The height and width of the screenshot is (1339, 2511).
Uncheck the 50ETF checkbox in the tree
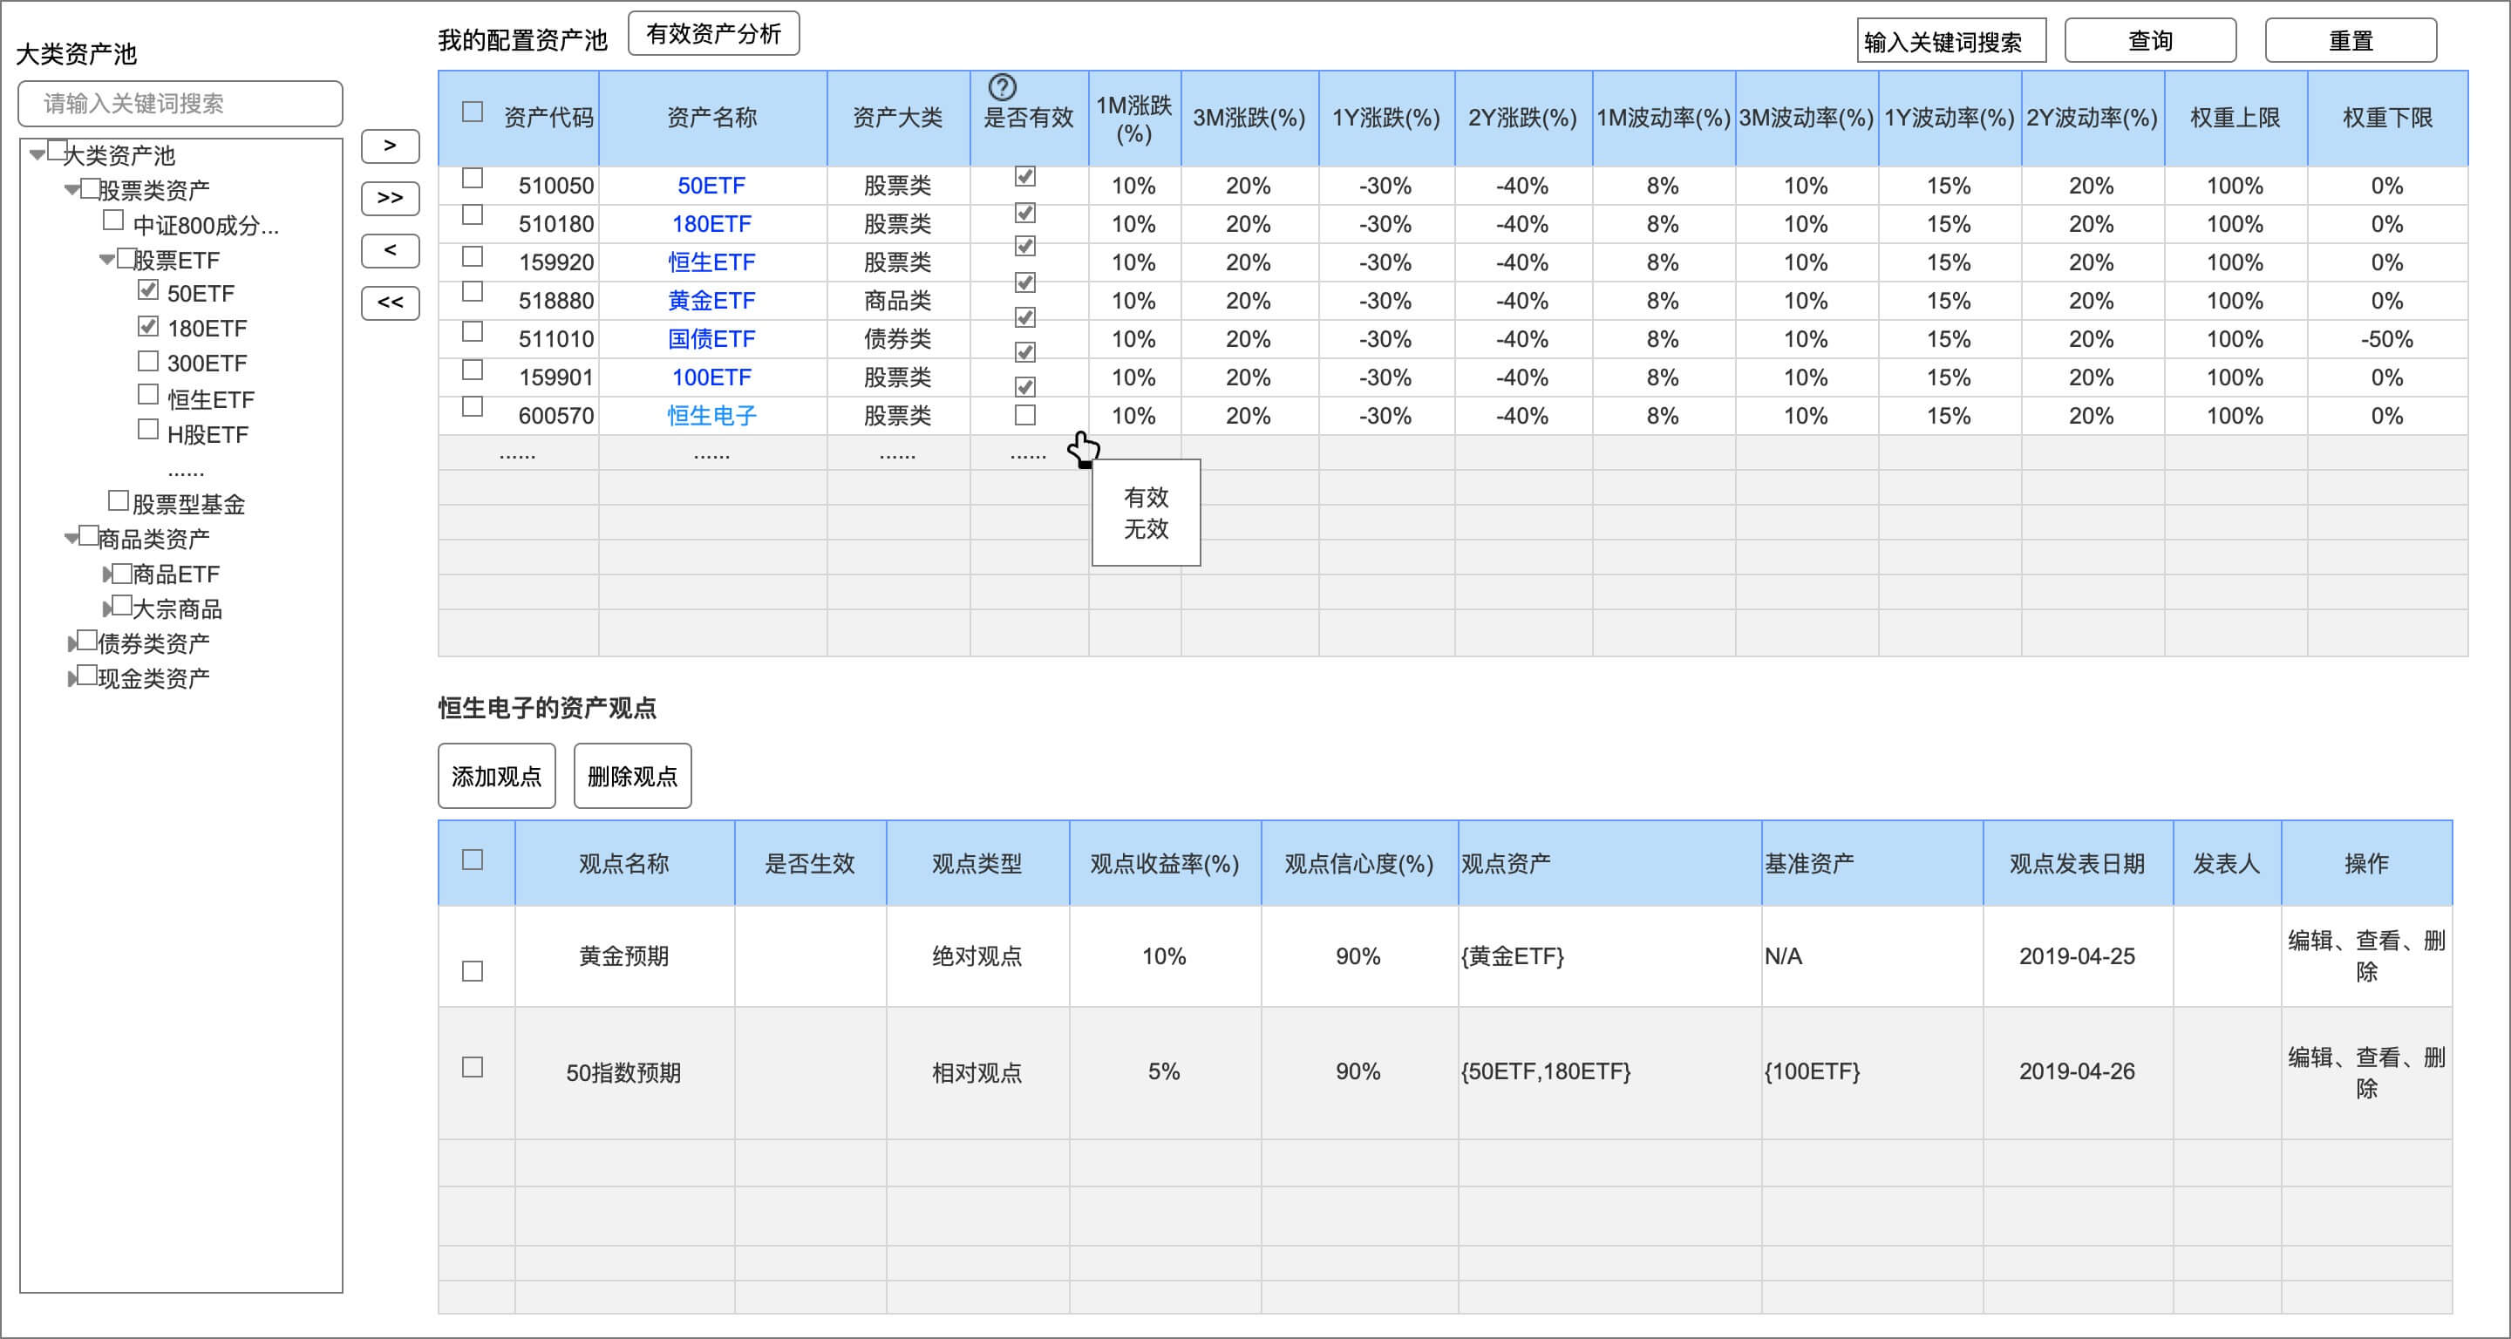pyautogui.click(x=147, y=290)
